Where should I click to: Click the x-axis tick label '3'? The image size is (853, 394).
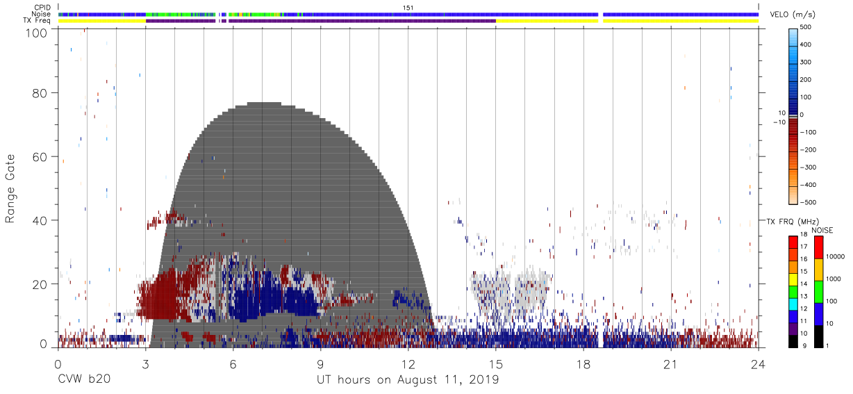pos(145,363)
